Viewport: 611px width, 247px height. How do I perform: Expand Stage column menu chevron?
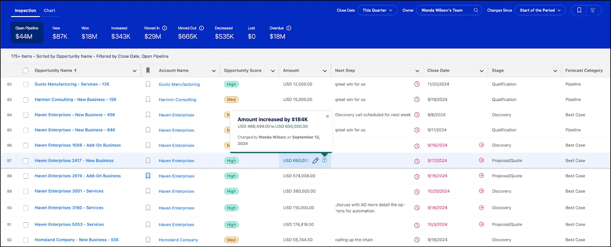pos(555,71)
